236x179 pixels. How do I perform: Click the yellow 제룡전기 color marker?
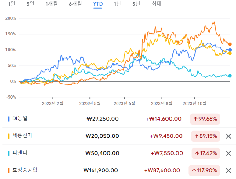[9, 136]
